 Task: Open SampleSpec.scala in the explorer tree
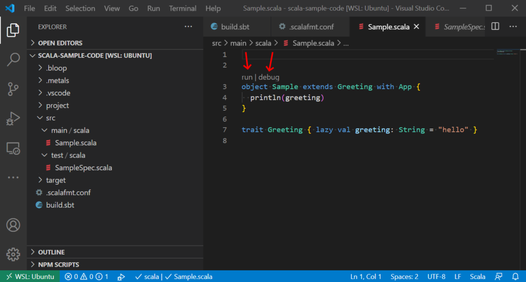83,168
